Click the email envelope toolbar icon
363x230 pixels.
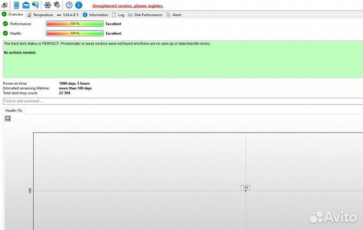pos(26,5)
